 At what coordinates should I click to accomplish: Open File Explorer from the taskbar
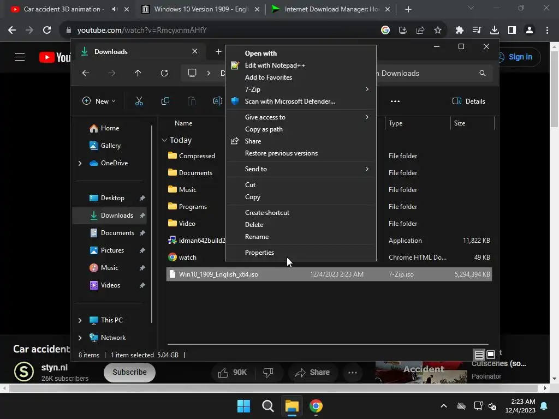point(292,406)
